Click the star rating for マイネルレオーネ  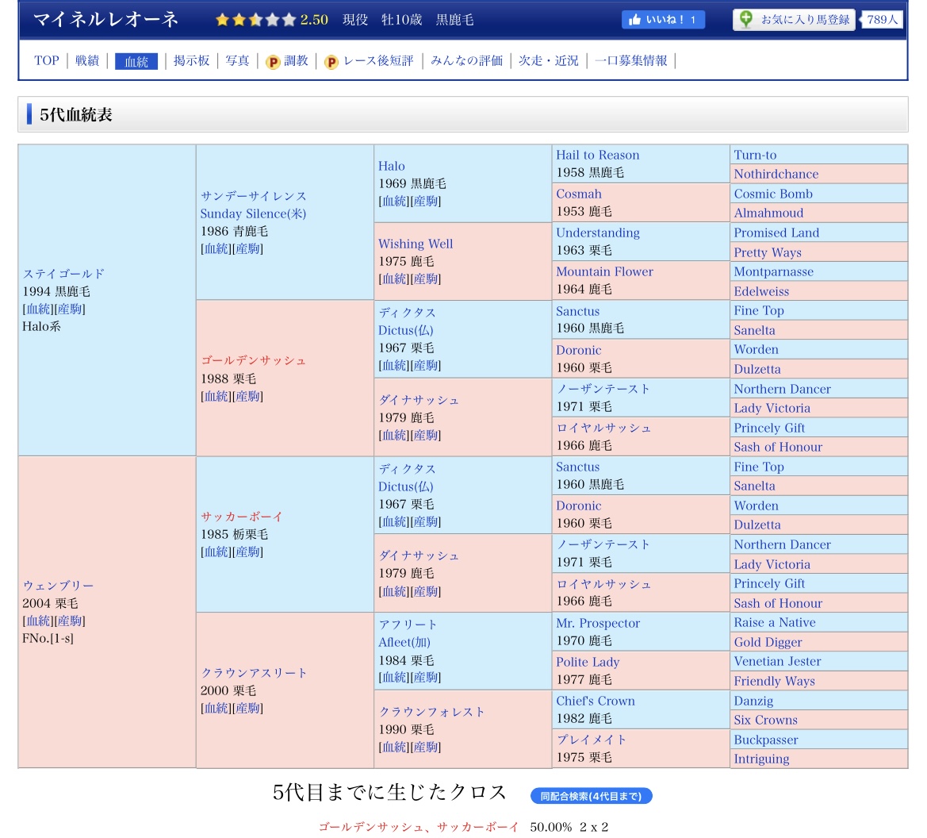(x=255, y=20)
